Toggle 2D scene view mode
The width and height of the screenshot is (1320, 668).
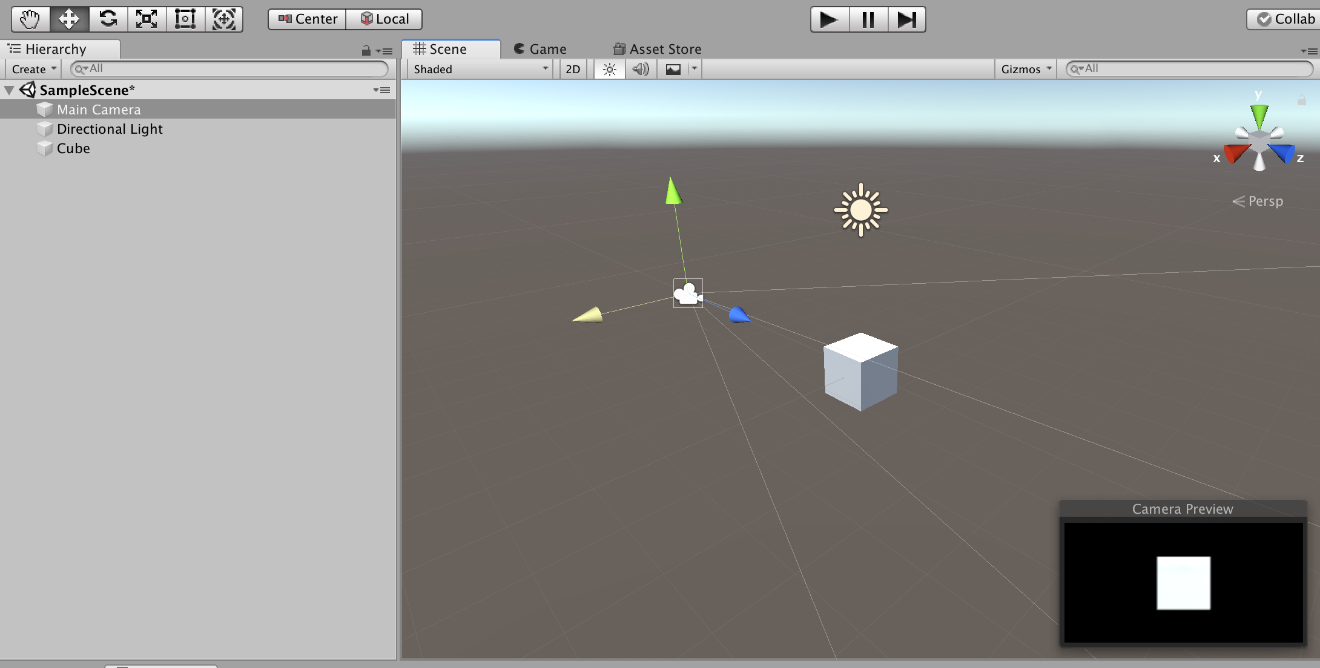point(572,69)
